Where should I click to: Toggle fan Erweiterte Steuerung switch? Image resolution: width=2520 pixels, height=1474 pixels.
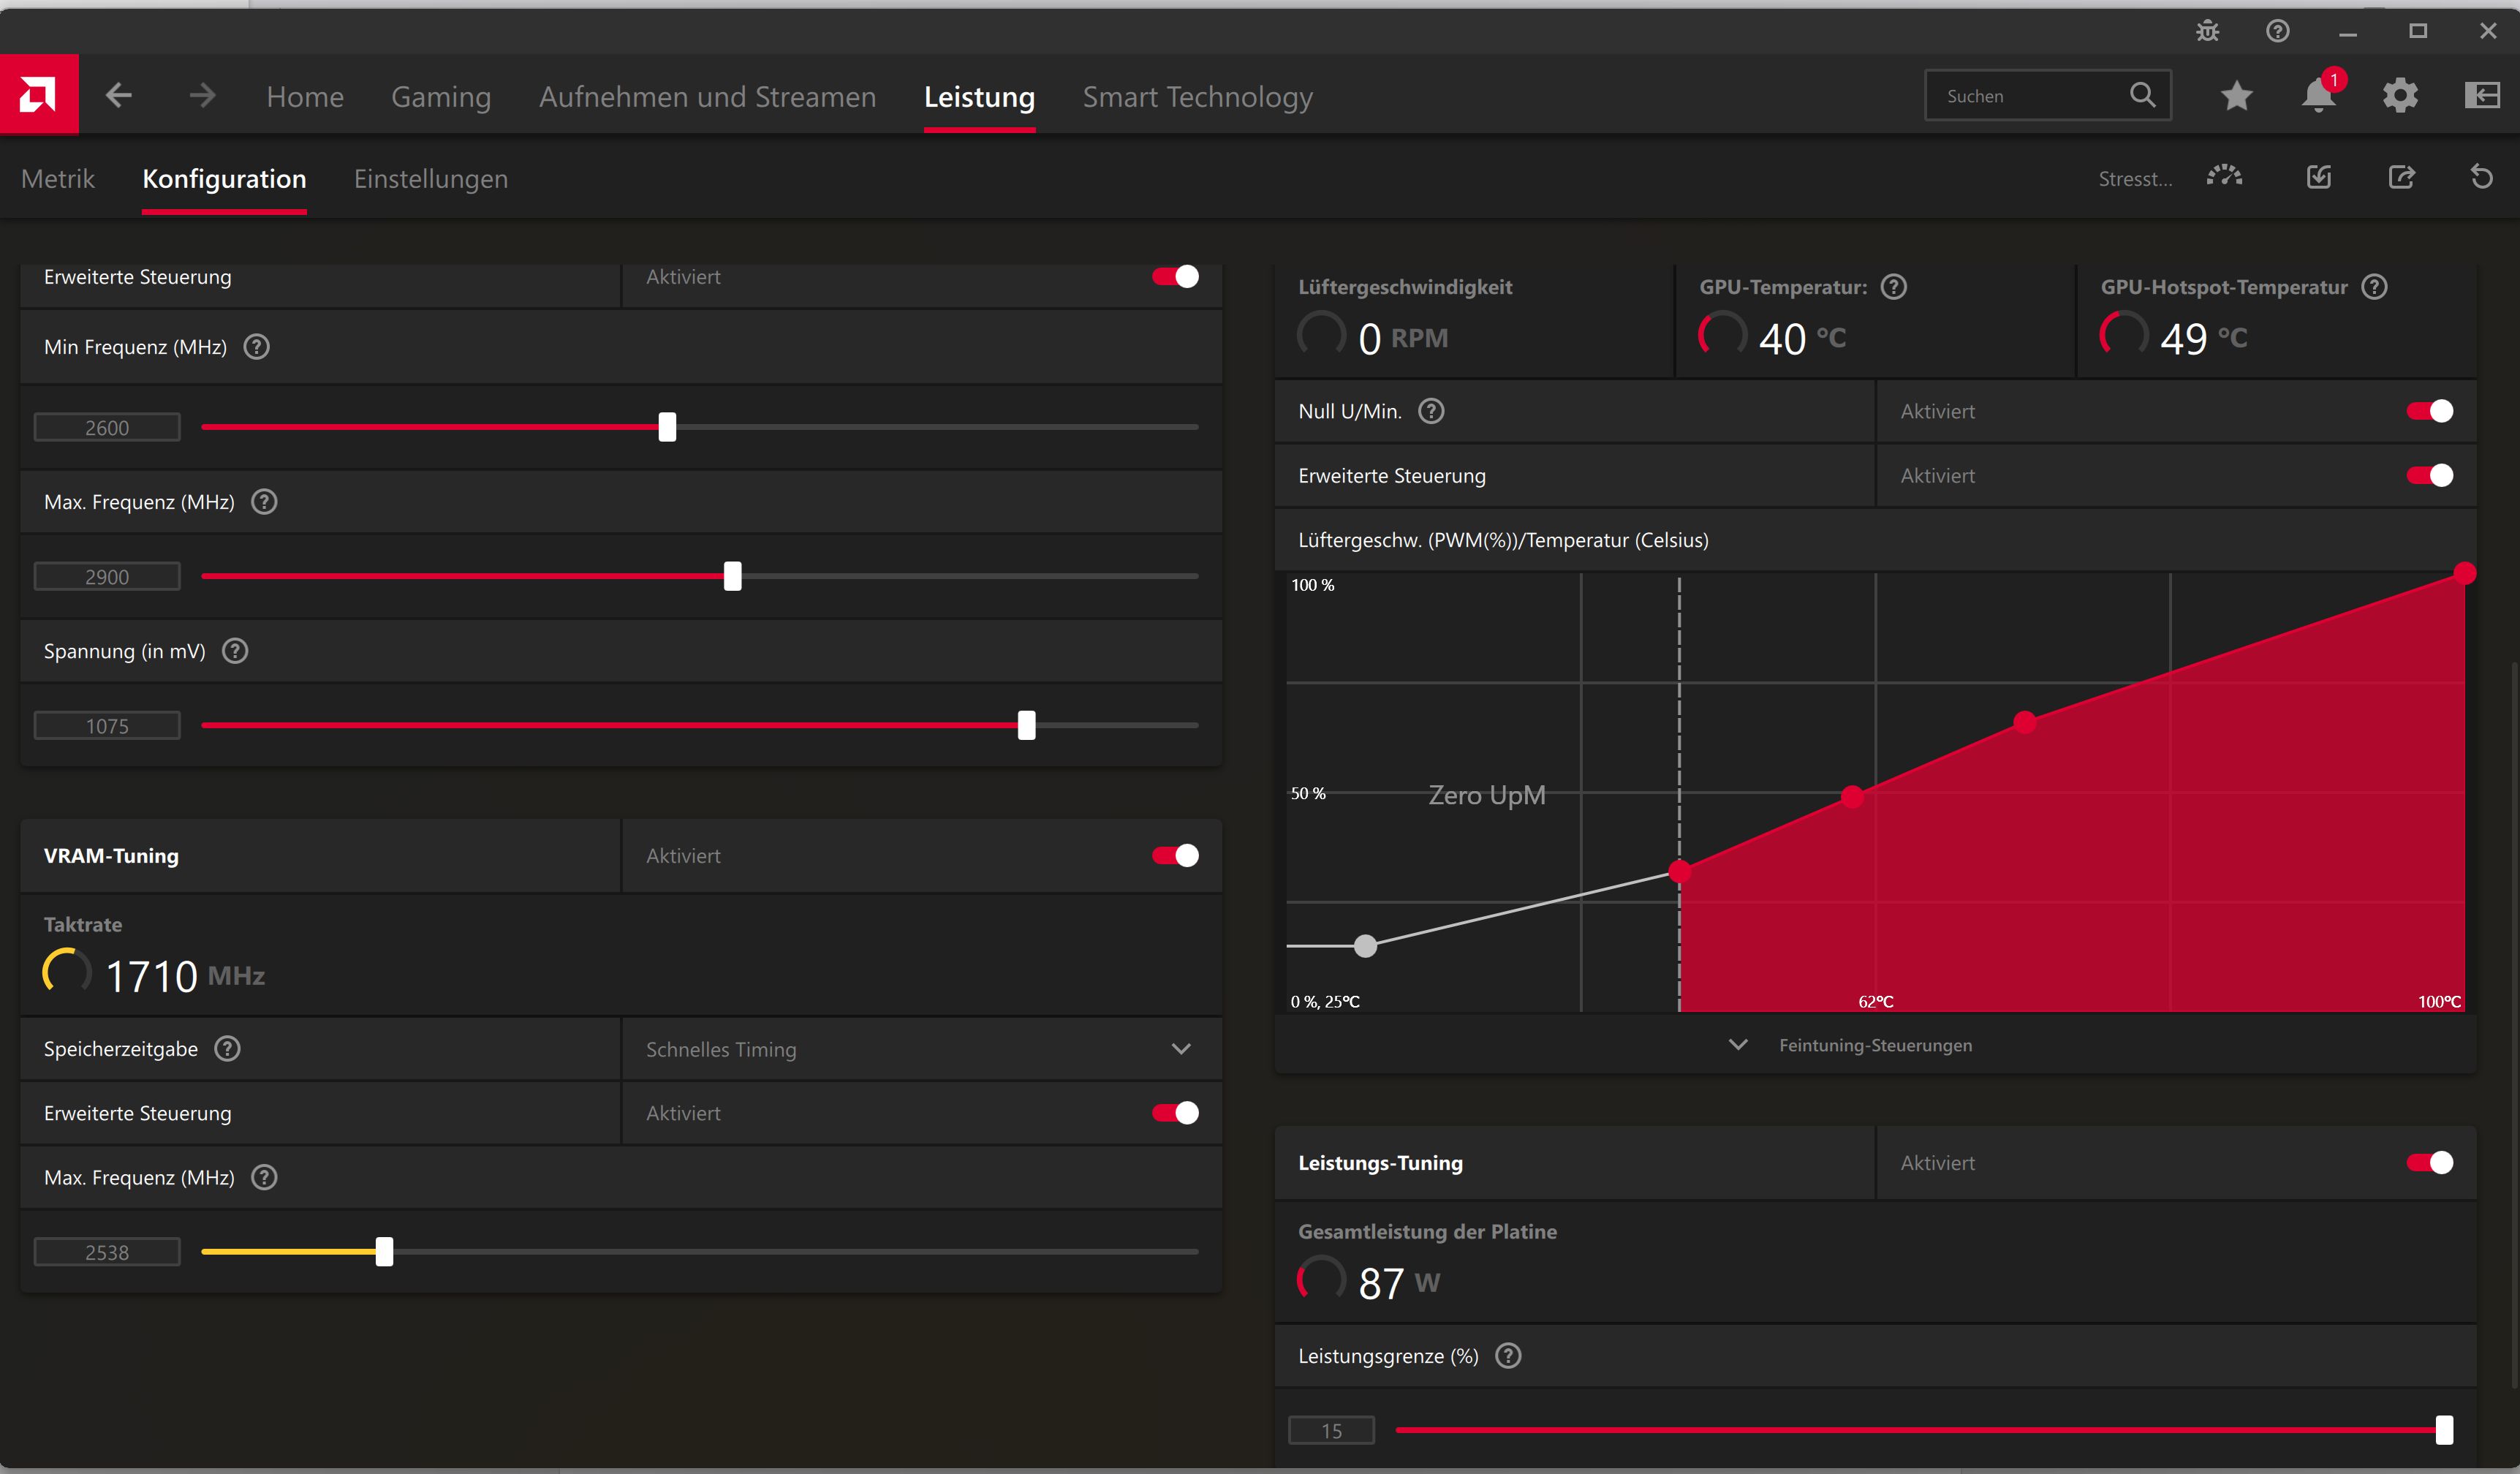point(2430,475)
